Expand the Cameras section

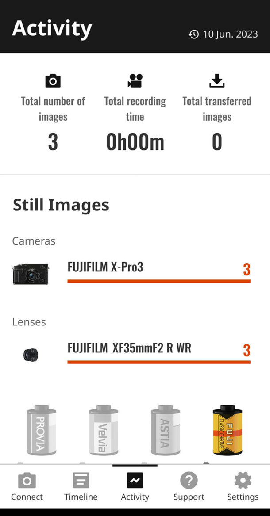33,241
